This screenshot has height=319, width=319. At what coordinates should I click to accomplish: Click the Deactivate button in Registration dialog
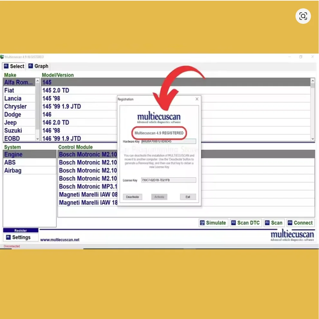click(132, 197)
